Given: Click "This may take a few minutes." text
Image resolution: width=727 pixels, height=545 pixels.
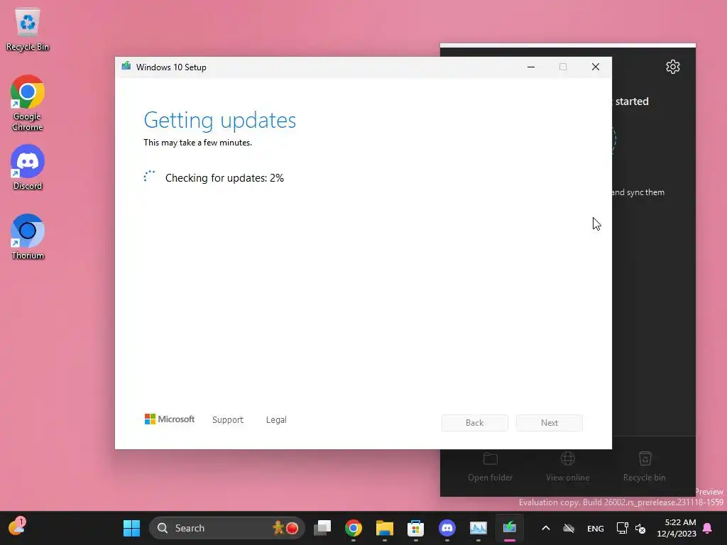Looking at the screenshot, I should tap(197, 143).
